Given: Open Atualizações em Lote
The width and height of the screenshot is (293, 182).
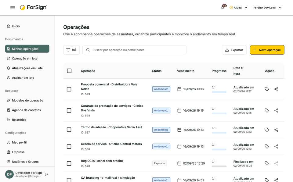Looking at the screenshot, I should tap(27, 68).
